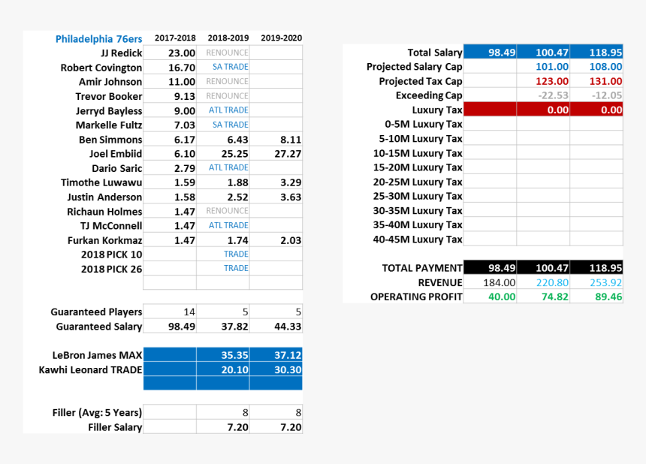Select Exceeding Cap -12.05 cell
This screenshot has width=646, height=464.
(x=596, y=95)
